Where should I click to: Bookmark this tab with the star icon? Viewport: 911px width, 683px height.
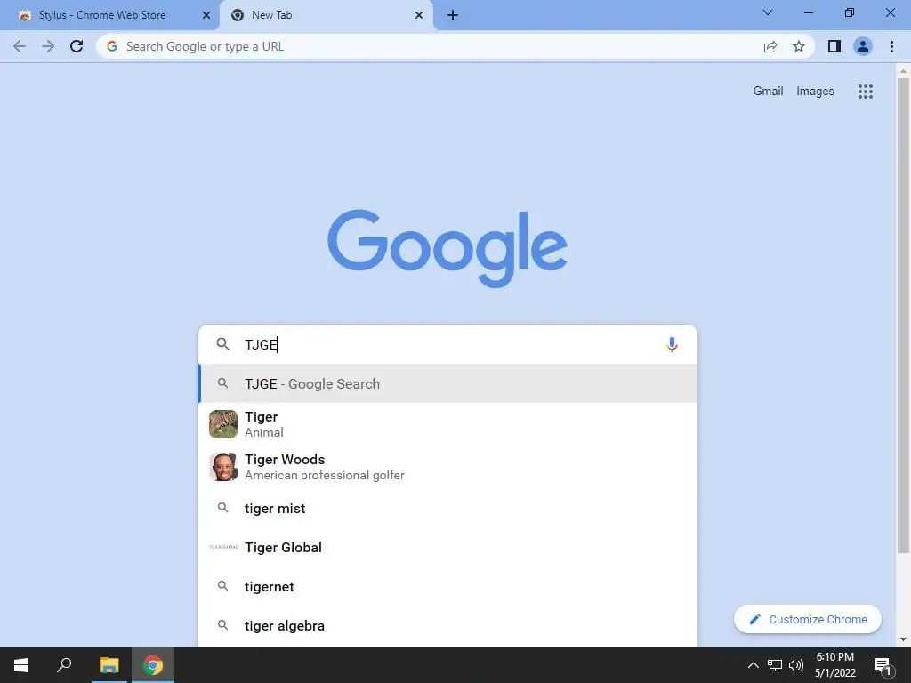pos(799,46)
